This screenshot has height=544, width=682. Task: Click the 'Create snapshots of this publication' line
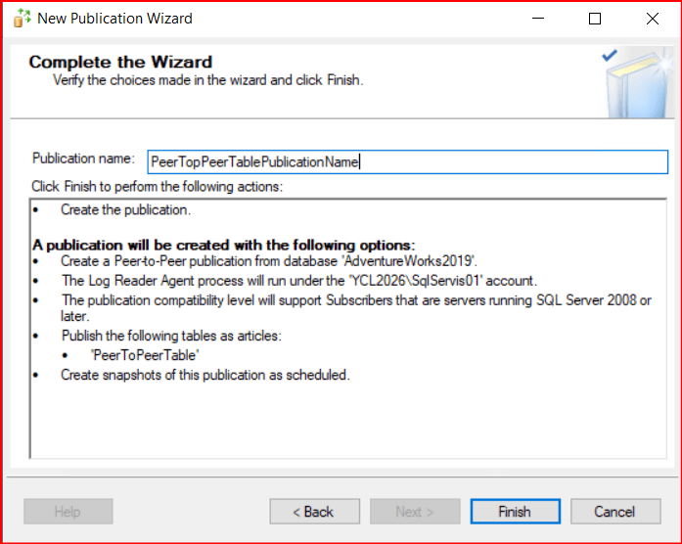point(205,375)
